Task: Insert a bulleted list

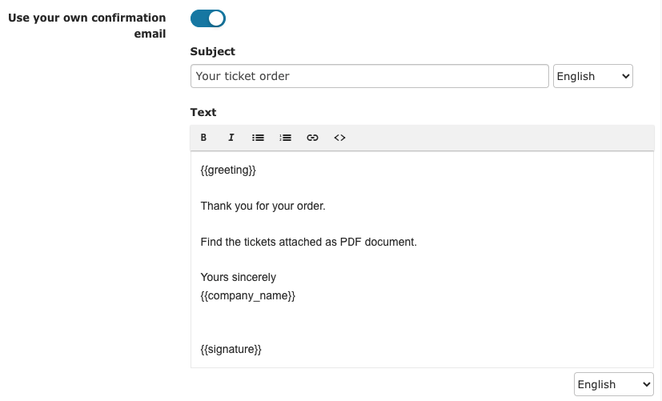Action: [x=258, y=138]
